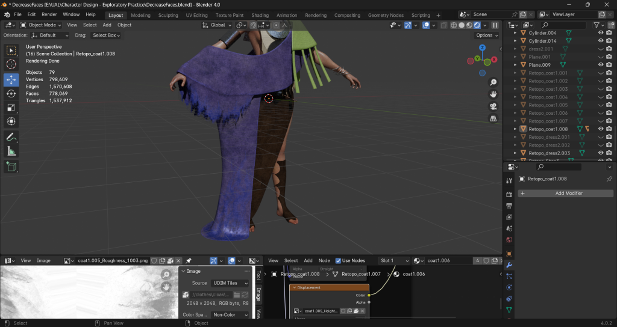
Task: Switch orthographic/perspective grid icon
Action: point(493,118)
